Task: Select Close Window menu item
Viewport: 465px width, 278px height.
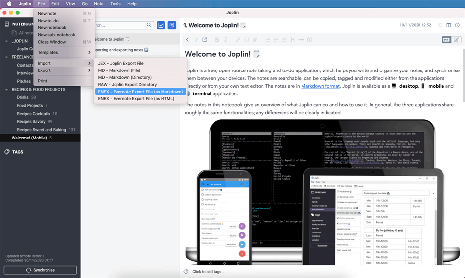Action: tap(64, 42)
